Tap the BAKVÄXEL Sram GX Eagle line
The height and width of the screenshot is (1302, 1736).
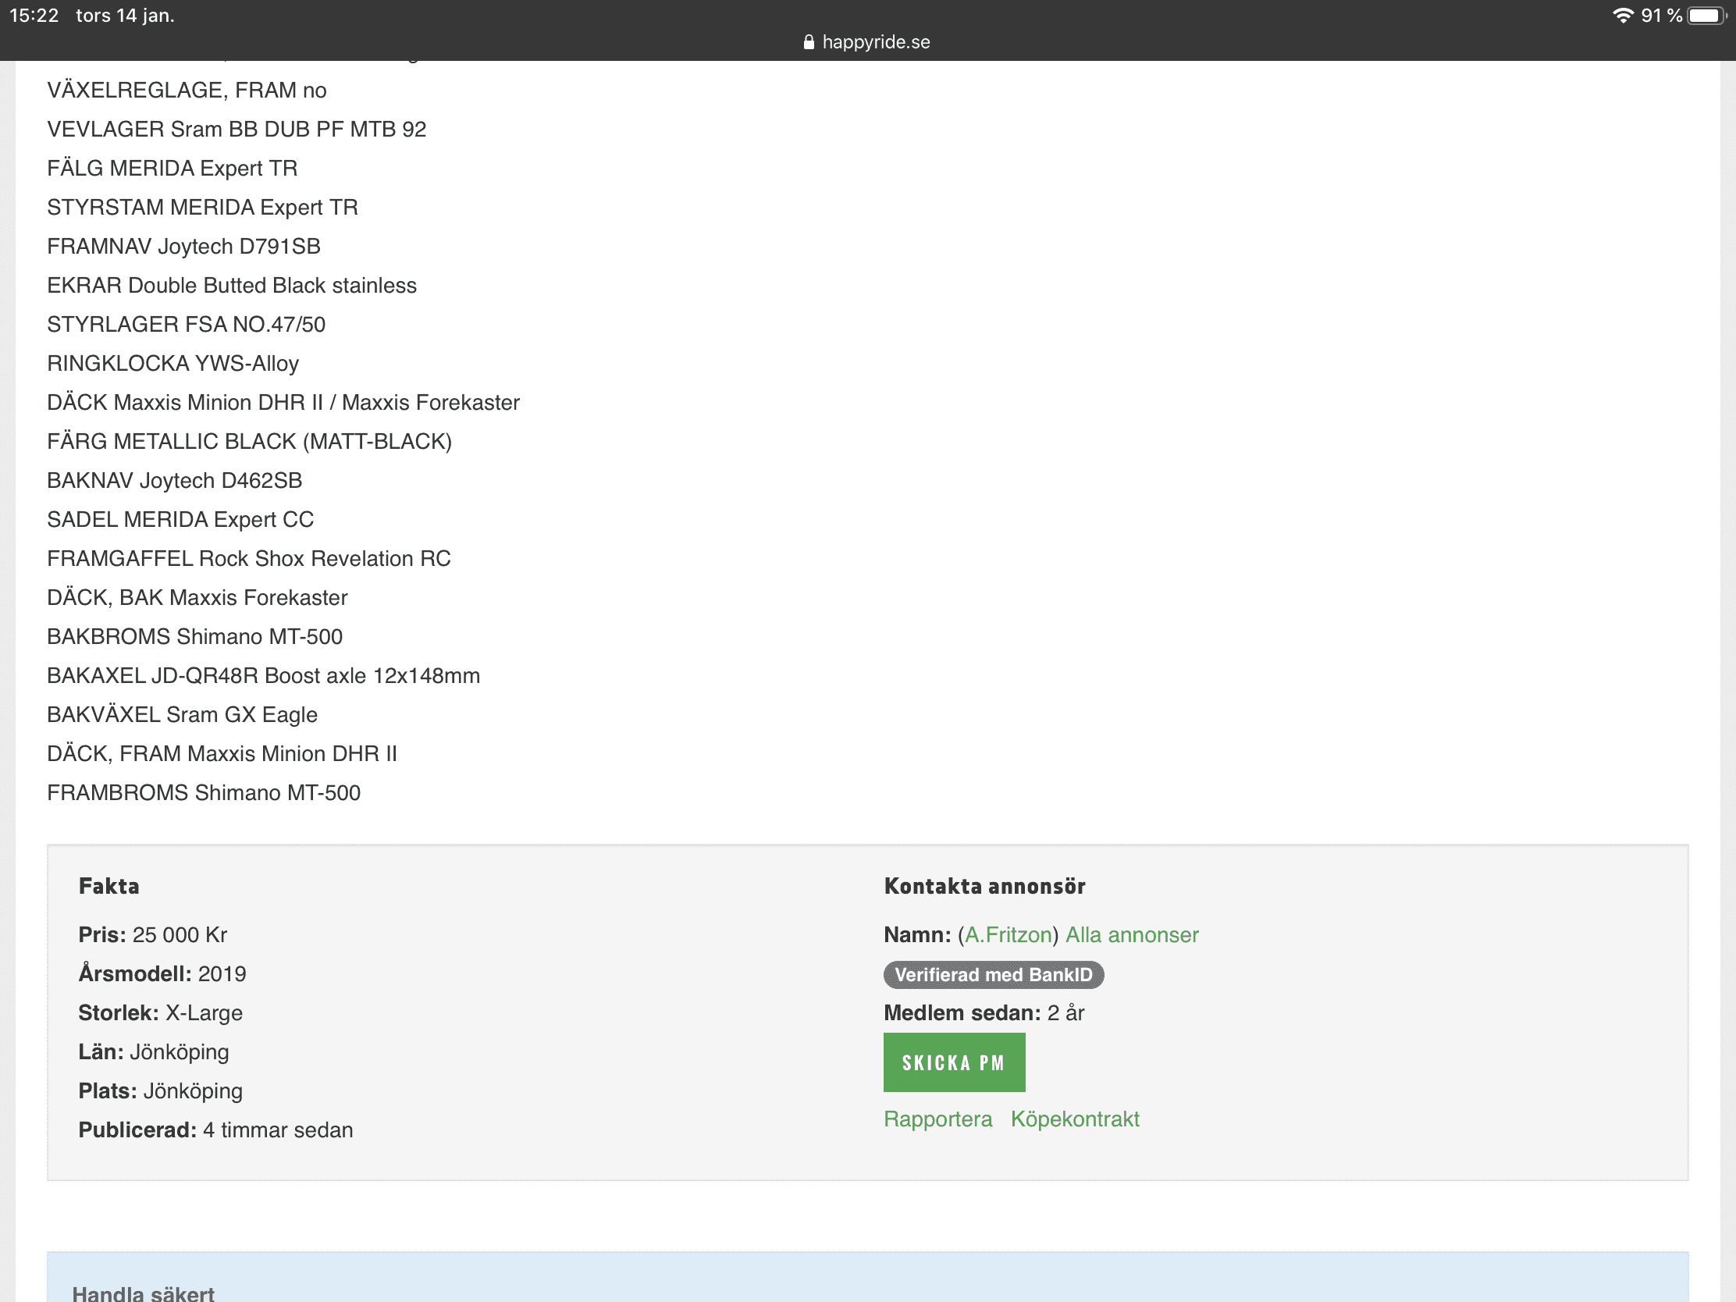[x=182, y=714]
